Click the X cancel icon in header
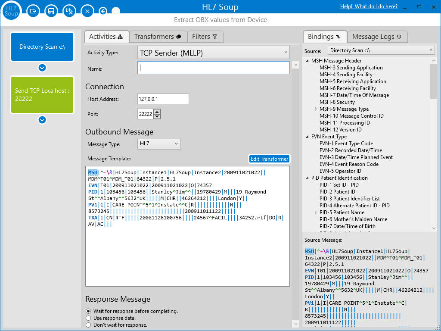This screenshot has width=441, height=331. (87, 11)
